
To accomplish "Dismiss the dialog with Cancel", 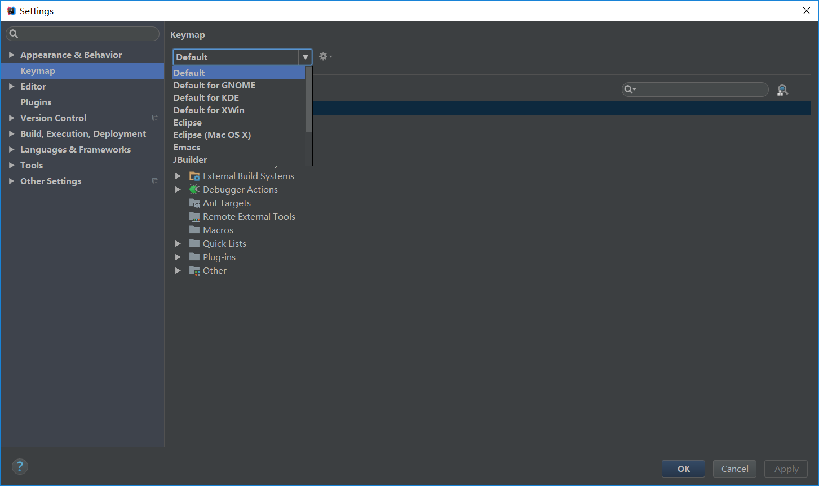I will [734, 469].
